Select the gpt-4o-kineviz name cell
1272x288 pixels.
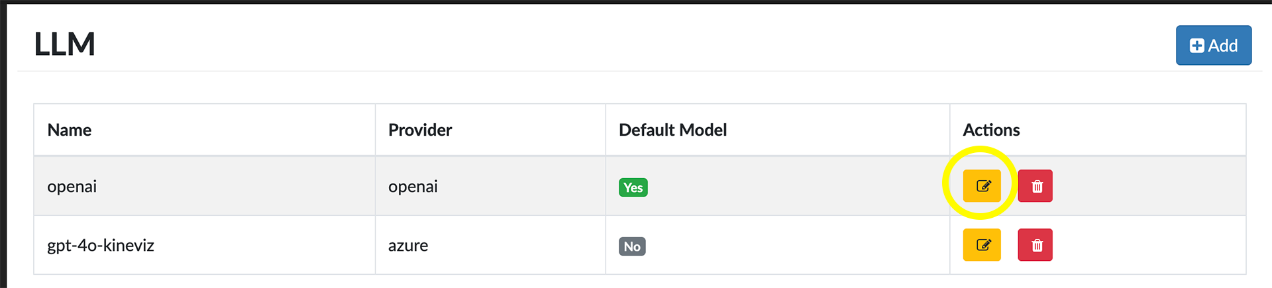point(101,246)
